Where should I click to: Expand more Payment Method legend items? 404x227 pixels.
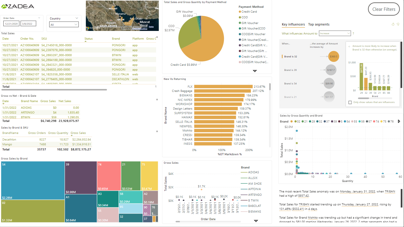click(255, 71)
